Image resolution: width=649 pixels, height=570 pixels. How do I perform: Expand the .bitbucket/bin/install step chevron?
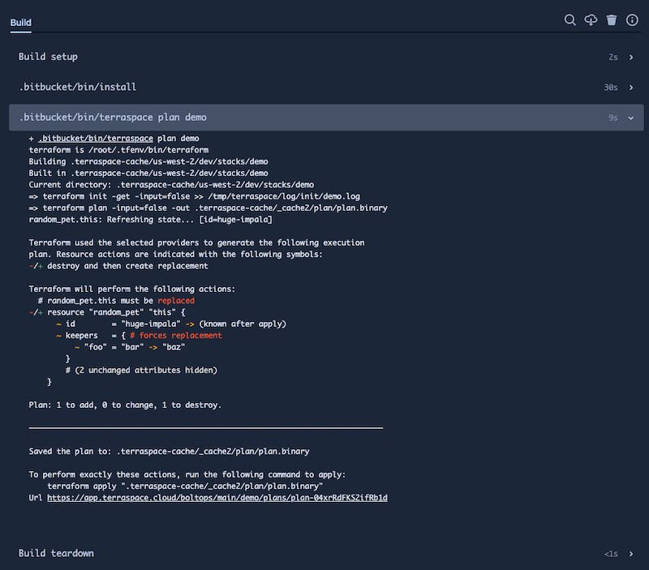631,88
